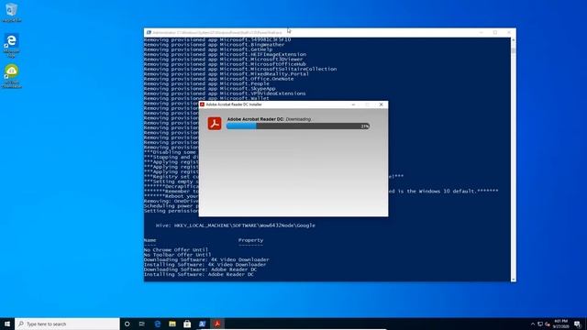Click the 'No Toolbar Offer Until' line
This screenshot has width=587, height=330.
(x=177, y=255)
